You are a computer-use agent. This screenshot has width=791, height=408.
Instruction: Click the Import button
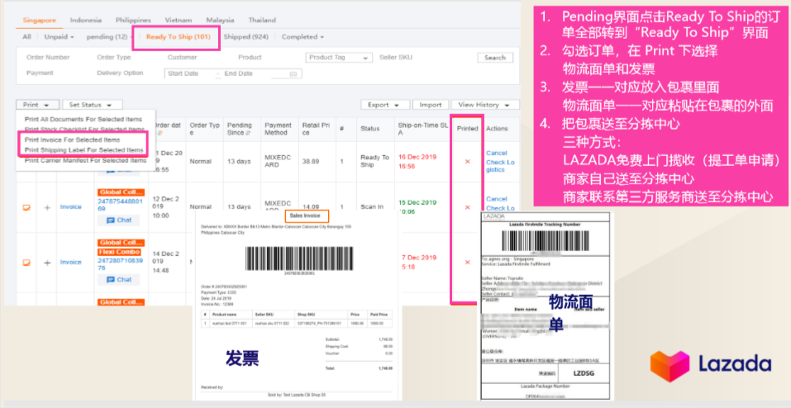[431, 105]
